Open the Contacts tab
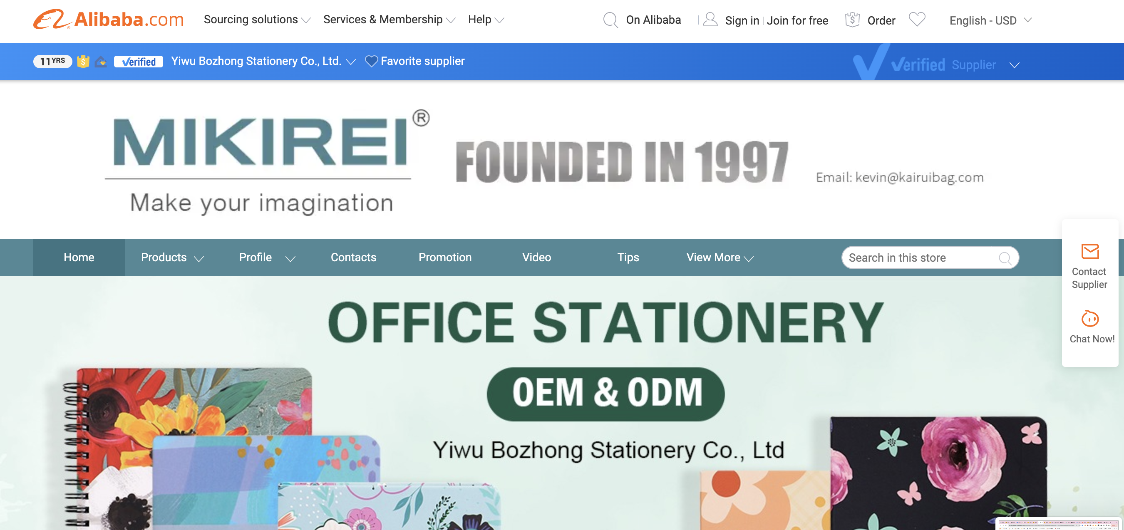This screenshot has width=1124, height=530. point(353,258)
